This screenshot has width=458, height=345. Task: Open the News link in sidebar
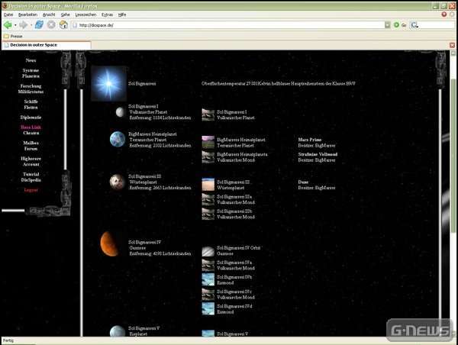click(31, 60)
